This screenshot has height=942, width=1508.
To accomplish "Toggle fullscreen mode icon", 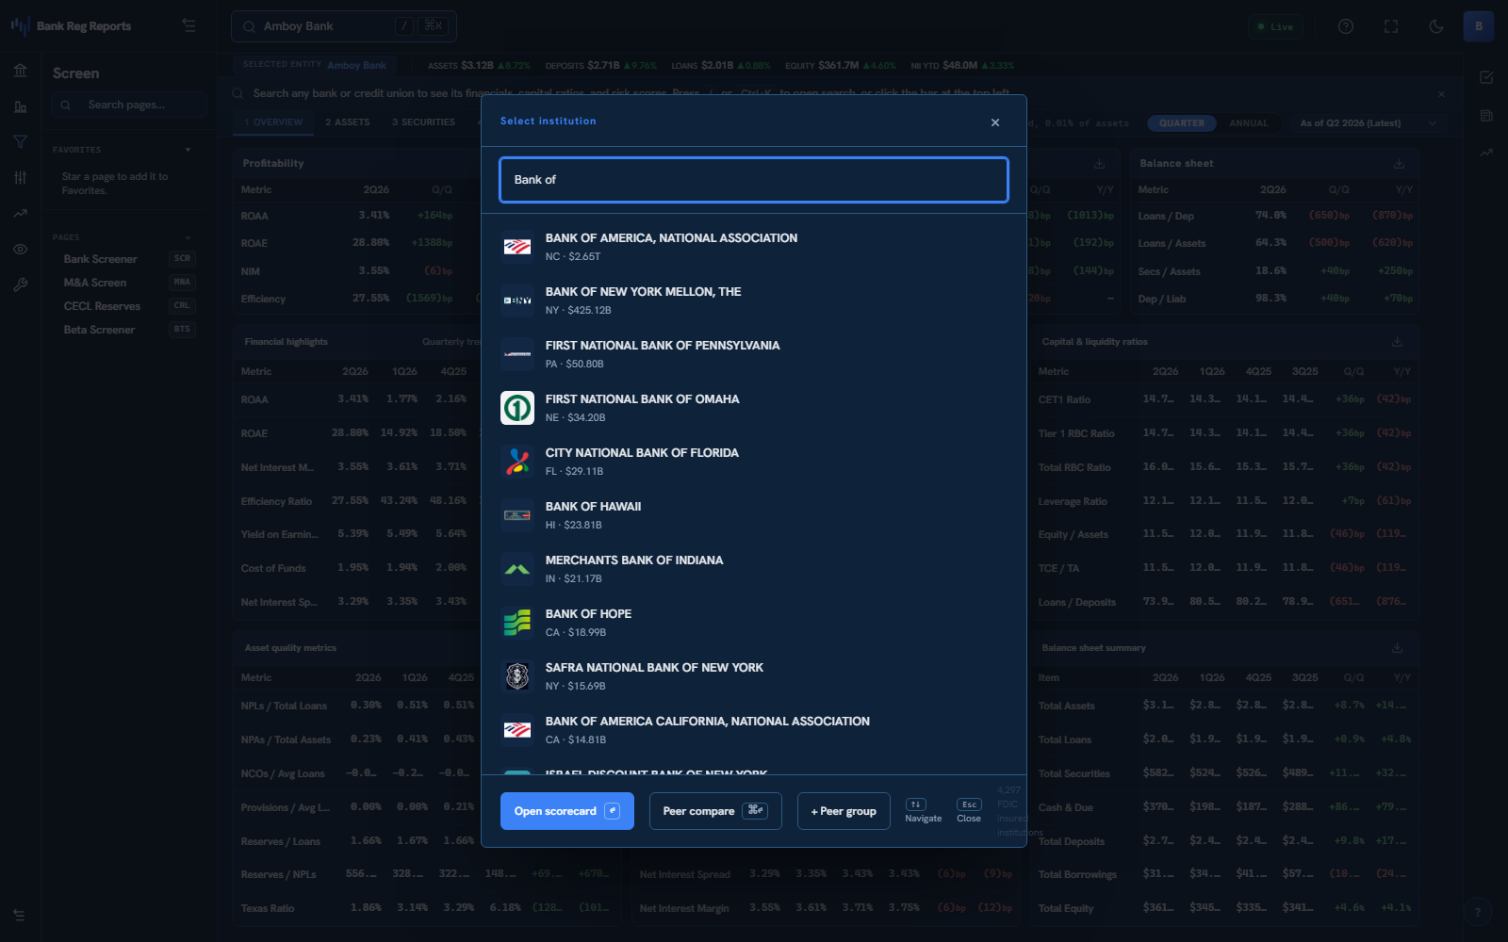I will 1391,26.
